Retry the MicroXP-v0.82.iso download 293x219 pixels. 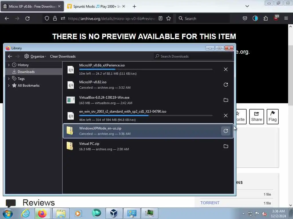pos(226,85)
